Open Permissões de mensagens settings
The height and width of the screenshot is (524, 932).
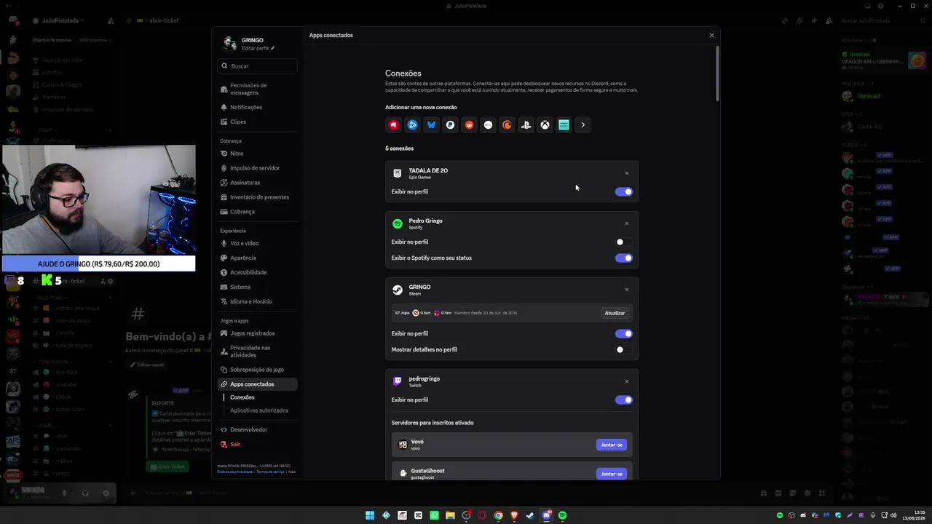[x=258, y=90]
